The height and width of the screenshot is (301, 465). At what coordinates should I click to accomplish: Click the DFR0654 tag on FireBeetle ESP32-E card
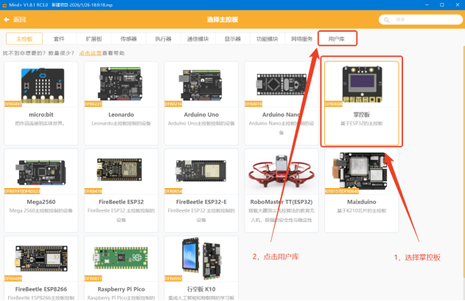click(173, 191)
